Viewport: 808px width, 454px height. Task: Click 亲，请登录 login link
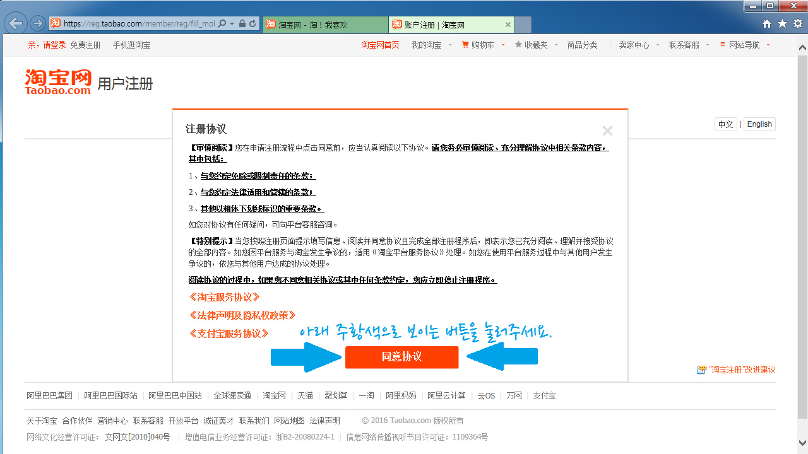pyautogui.click(x=47, y=45)
